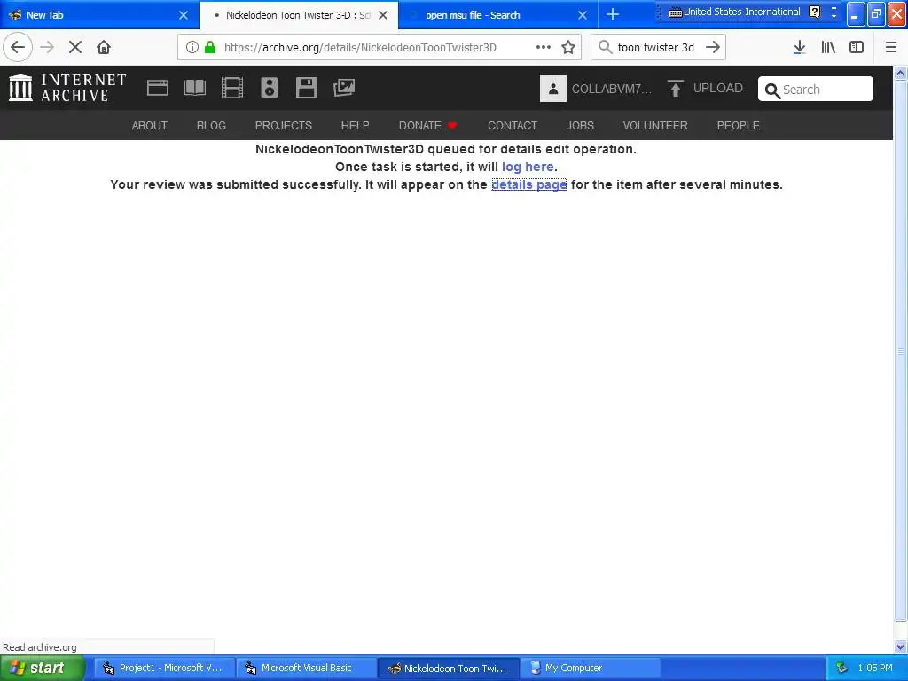This screenshot has width=908, height=681.
Task: Open the Library bookshelf icon
Action: pyautogui.click(x=828, y=48)
